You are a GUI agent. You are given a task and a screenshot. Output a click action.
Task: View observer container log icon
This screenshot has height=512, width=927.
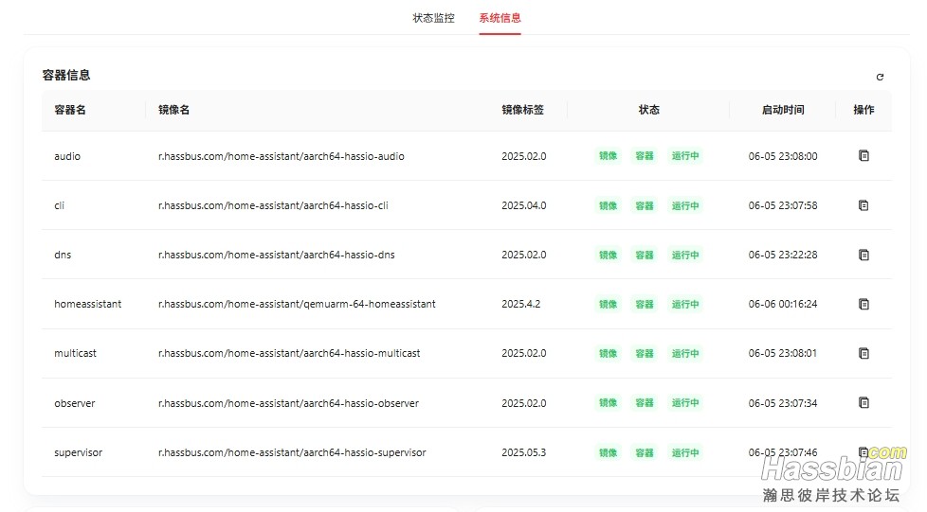pos(863,403)
